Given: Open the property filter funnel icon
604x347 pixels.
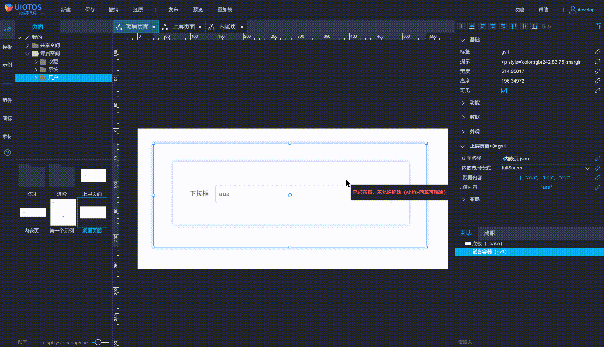Looking at the screenshot, I should pos(599,26).
